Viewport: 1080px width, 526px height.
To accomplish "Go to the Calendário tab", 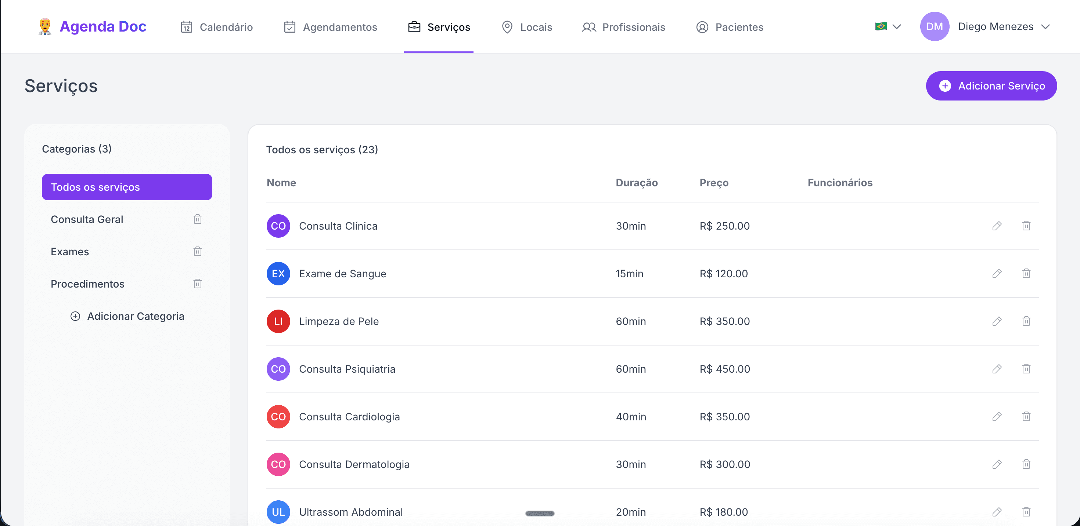I will coord(217,27).
